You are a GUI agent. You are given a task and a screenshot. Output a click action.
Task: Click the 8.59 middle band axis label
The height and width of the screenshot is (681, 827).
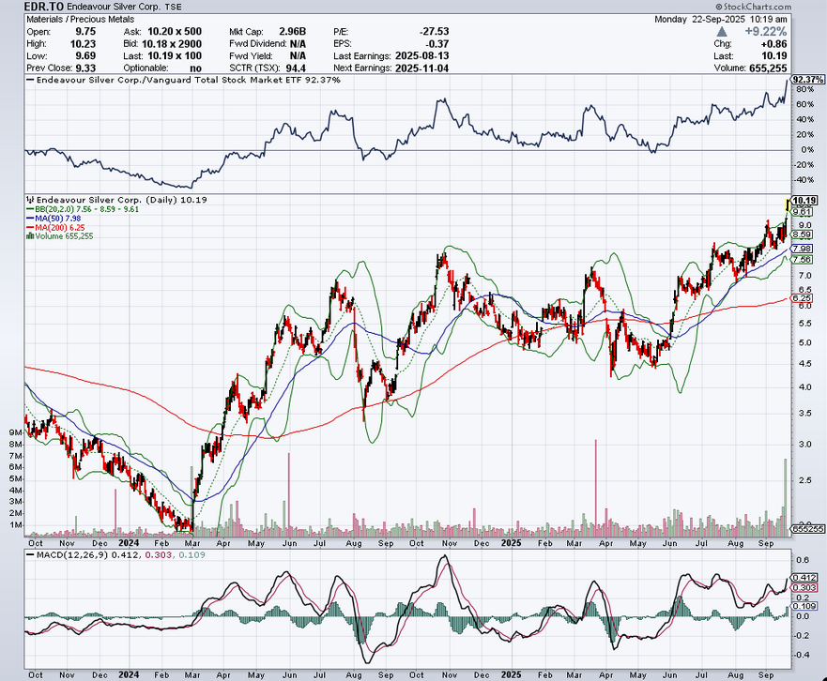(x=802, y=235)
